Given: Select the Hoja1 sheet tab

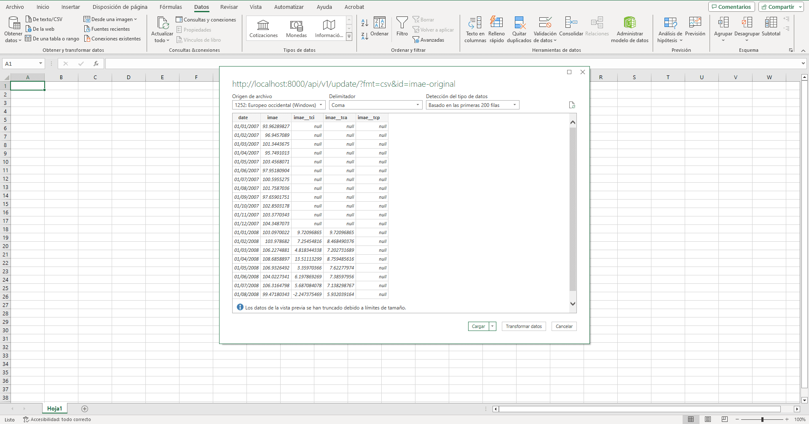Looking at the screenshot, I should tap(54, 408).
